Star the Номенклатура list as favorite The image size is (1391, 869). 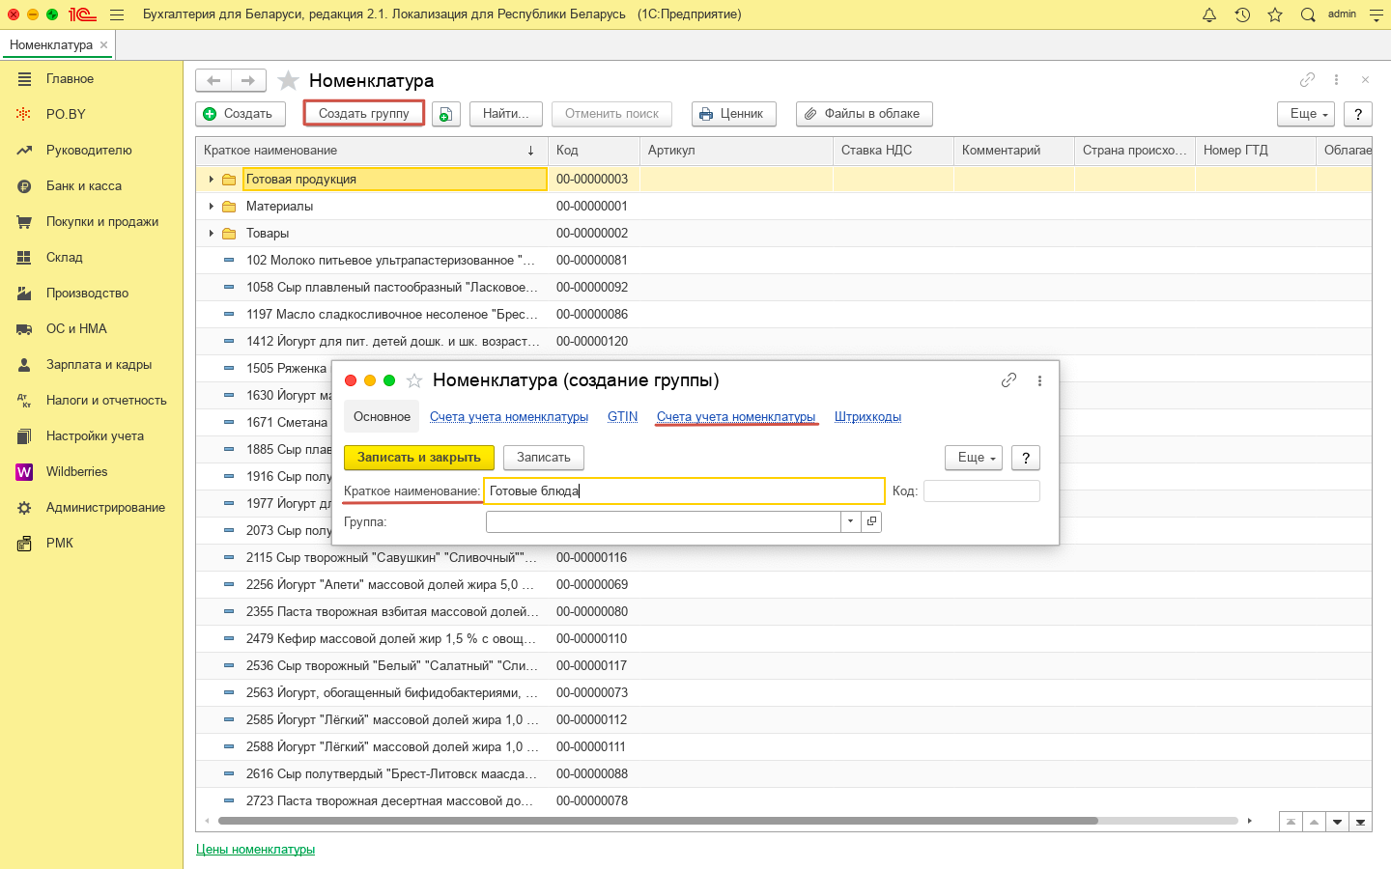288,80
